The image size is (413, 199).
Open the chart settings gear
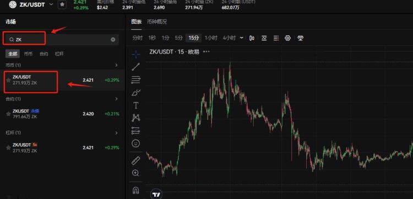287,38
